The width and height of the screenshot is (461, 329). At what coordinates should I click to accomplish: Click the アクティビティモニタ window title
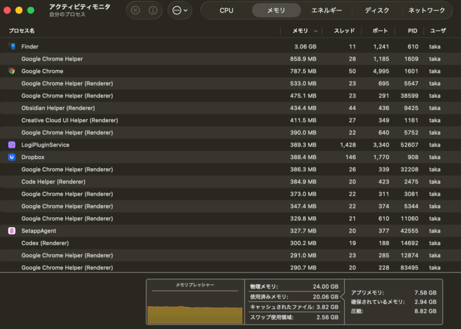point(79,7)
